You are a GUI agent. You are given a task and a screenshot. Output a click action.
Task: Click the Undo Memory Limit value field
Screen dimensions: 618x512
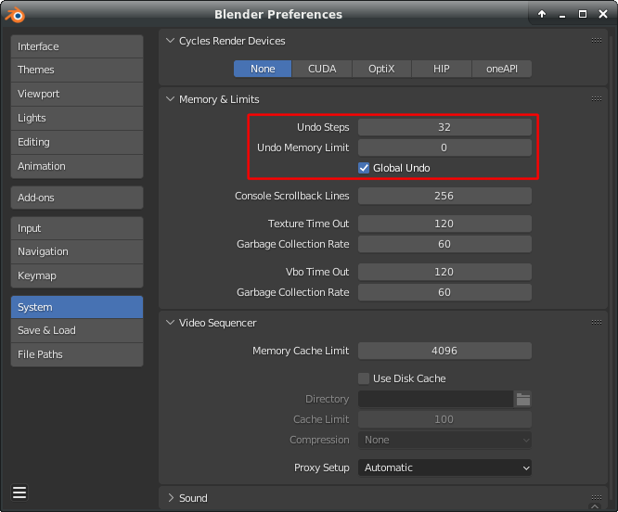point(444,147)
